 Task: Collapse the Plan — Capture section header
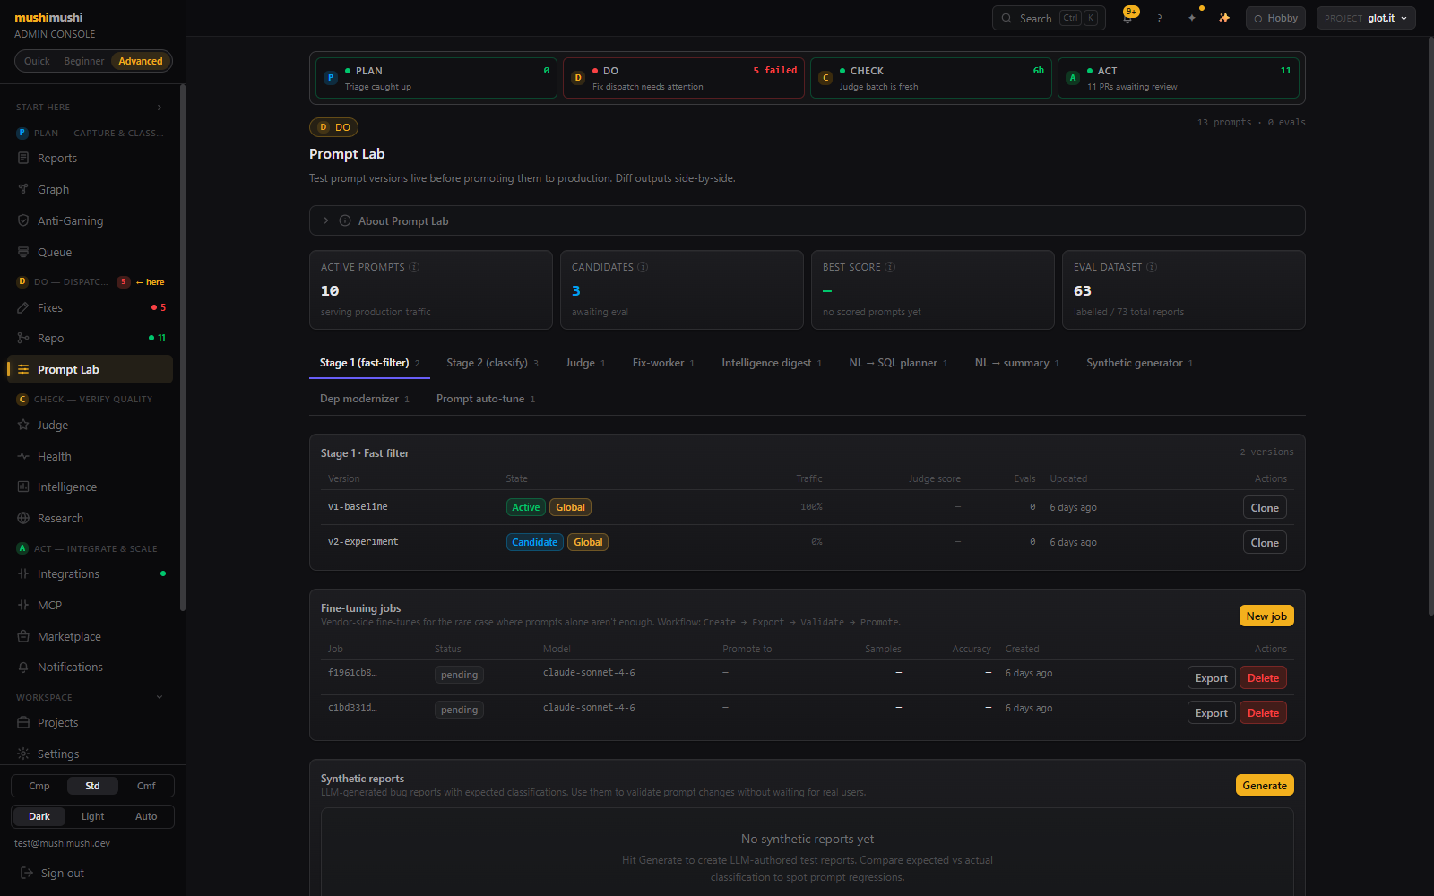coord(90,133)
